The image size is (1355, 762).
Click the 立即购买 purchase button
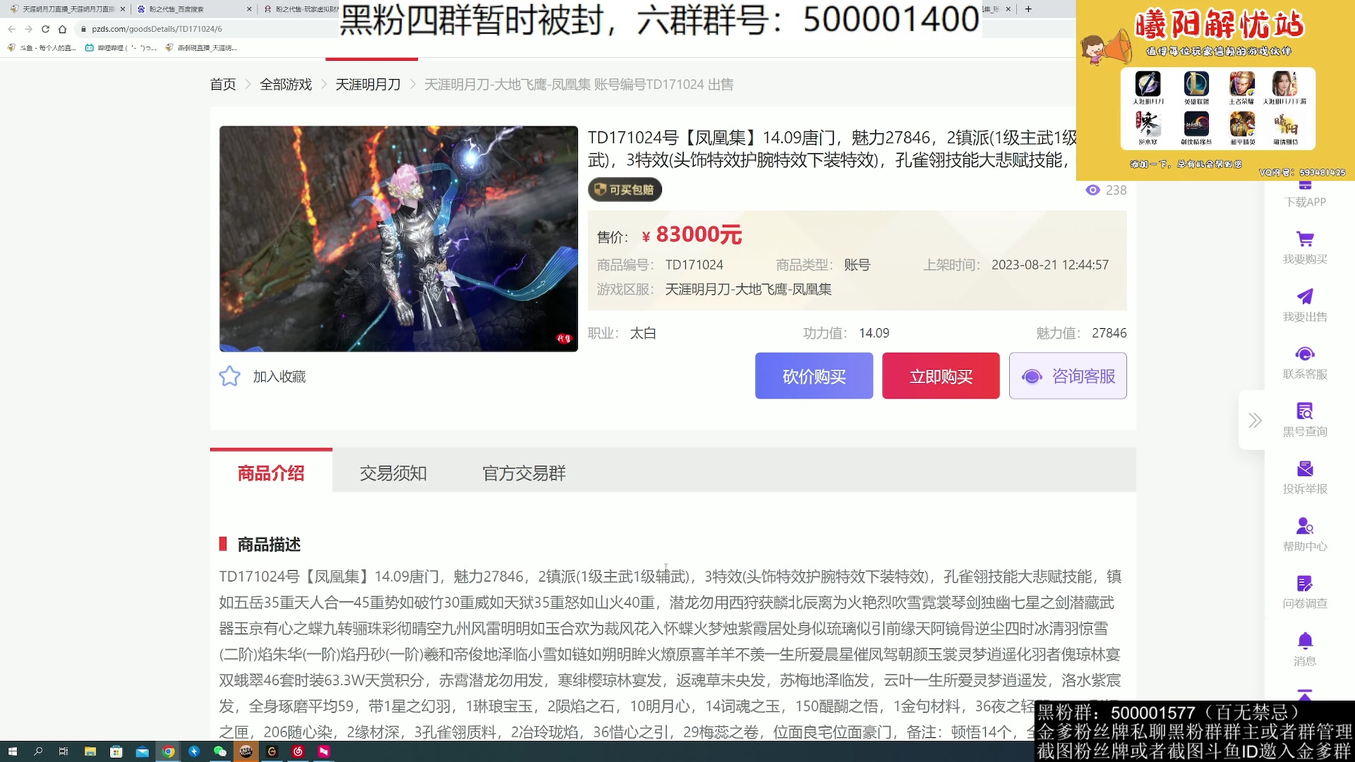(940, 375)
